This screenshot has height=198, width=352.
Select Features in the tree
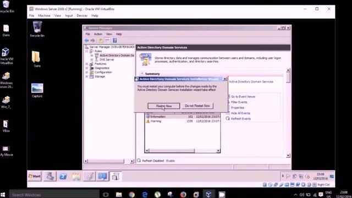point(100,64)
